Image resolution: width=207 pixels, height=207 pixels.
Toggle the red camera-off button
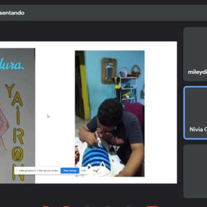pyautogui.click(x=66, y=206)
